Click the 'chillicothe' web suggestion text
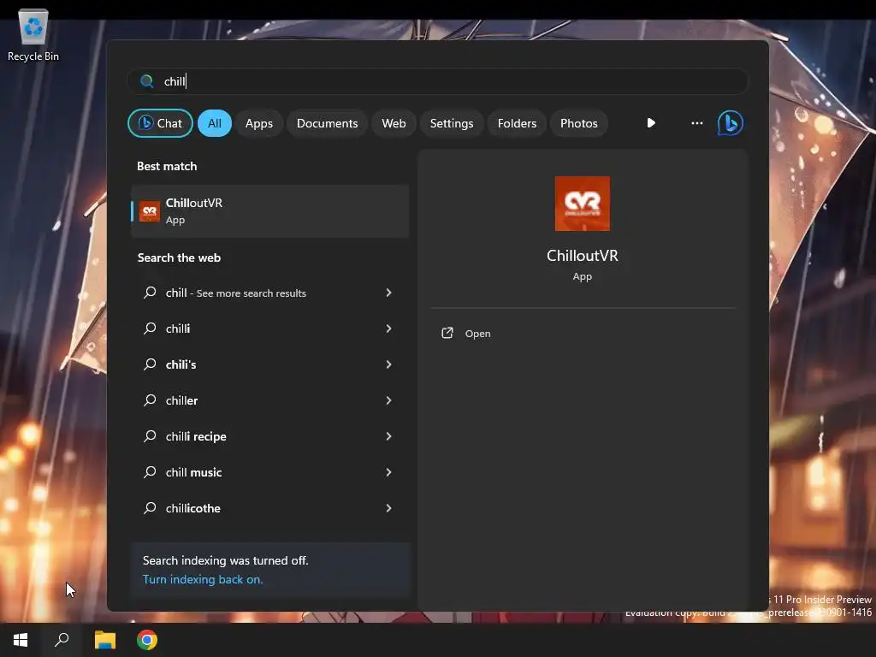876x657 pixels. click(192, 508)
